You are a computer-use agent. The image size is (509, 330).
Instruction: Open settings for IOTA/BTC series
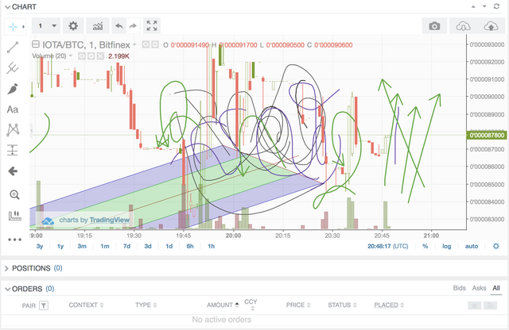click(155, 44)
